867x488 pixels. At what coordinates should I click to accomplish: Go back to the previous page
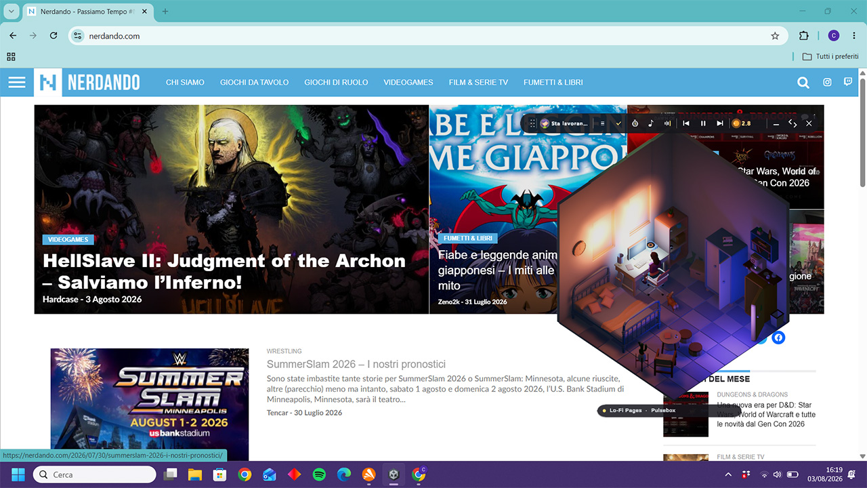[13, 36]
